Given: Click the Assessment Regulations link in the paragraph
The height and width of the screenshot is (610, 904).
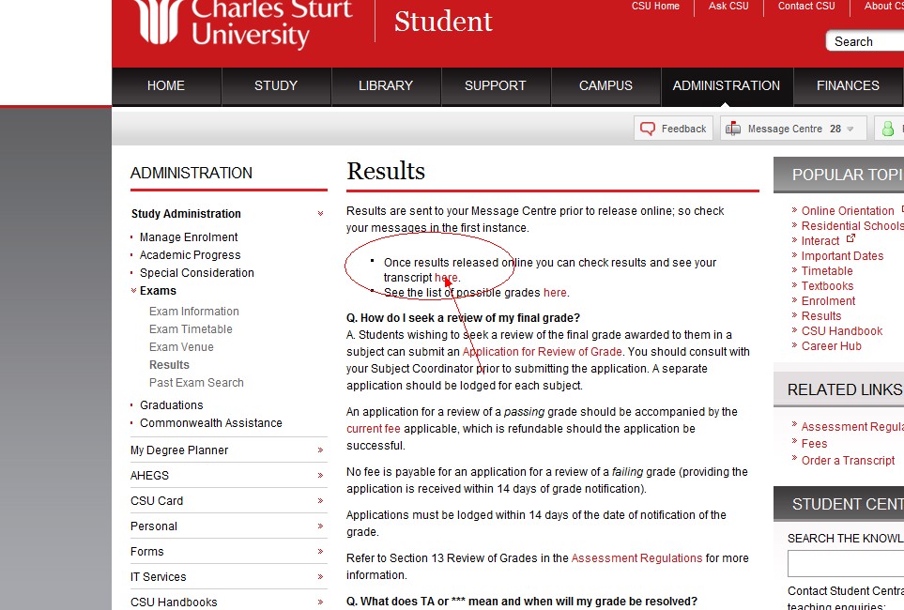Looking at the screenshot, I should (x=636, y=558).
